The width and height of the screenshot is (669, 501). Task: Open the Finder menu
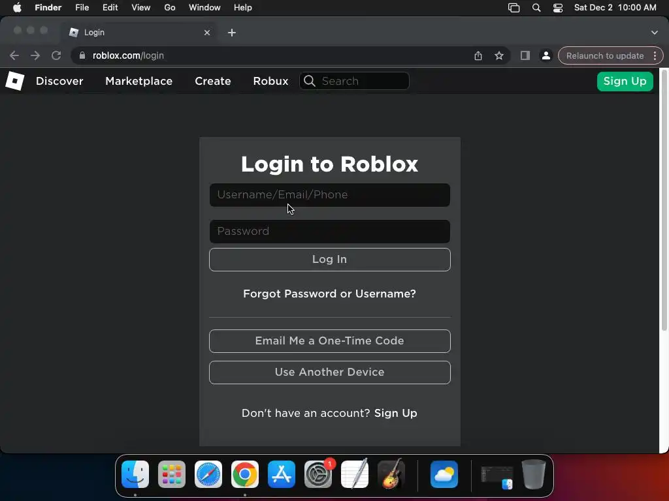[x=48, y=8]
